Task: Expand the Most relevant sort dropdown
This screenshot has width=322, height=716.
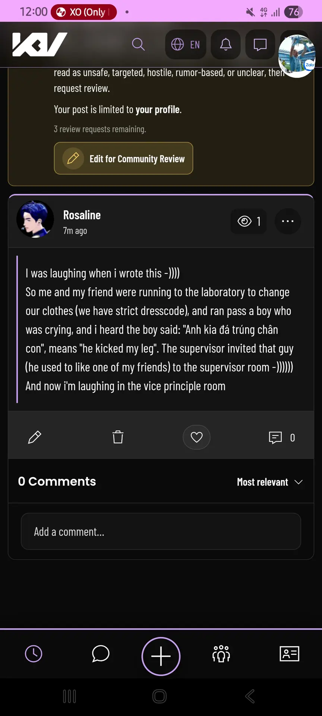Action: 270,482
